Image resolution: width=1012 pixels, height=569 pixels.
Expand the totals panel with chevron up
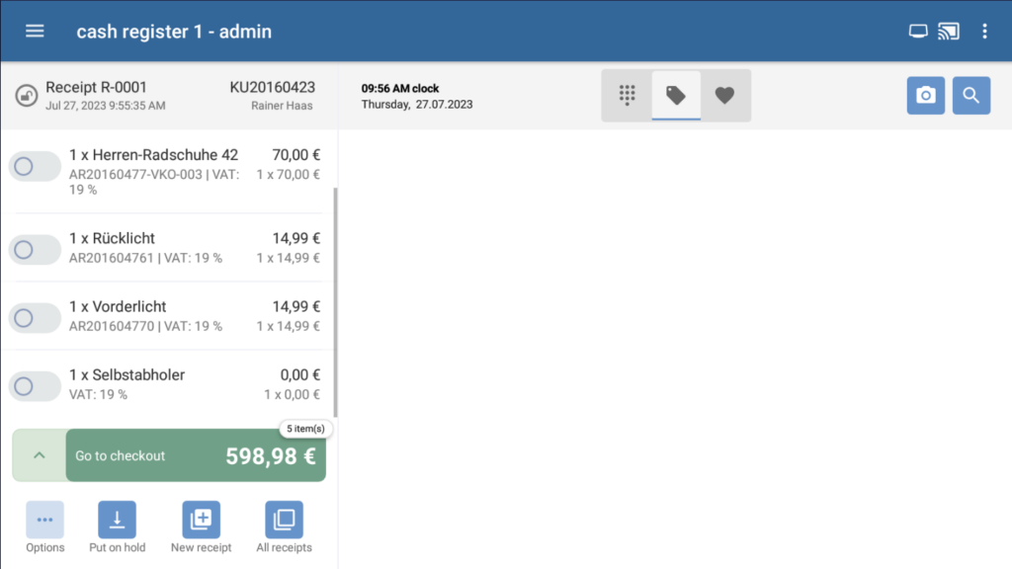click(40, 455)
